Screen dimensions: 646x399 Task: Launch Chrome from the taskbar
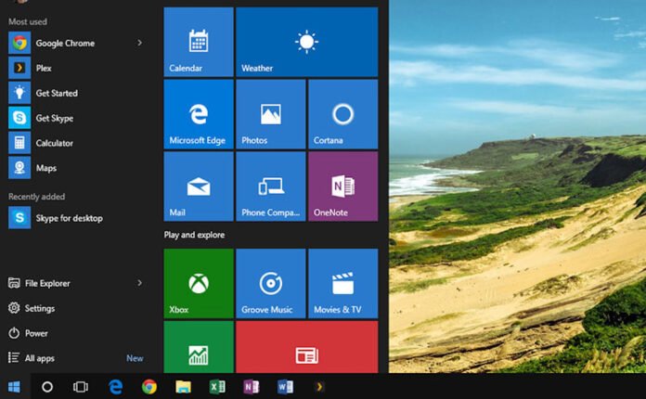tap(149, 387)
